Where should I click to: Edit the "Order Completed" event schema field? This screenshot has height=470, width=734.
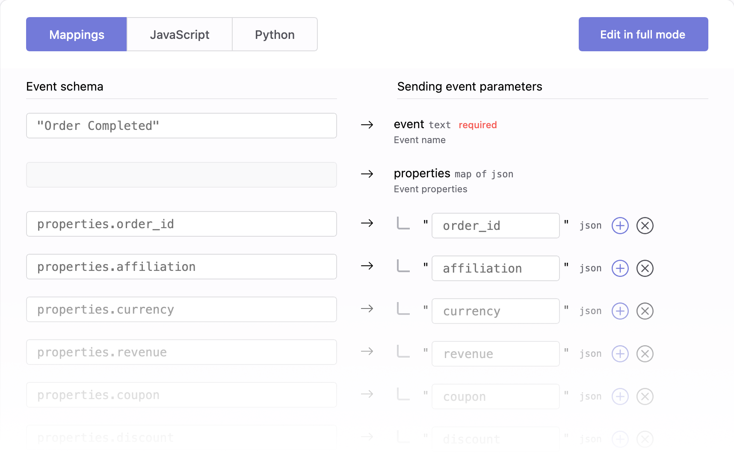coord(181,126)
